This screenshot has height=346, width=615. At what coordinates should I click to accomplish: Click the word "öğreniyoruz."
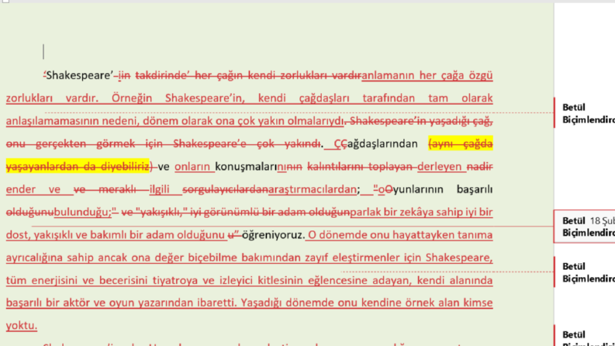pyautogui.click(x=273, y=235)
